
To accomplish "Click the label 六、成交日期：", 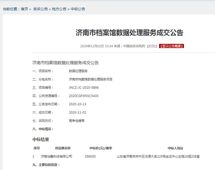I will 43,112.
